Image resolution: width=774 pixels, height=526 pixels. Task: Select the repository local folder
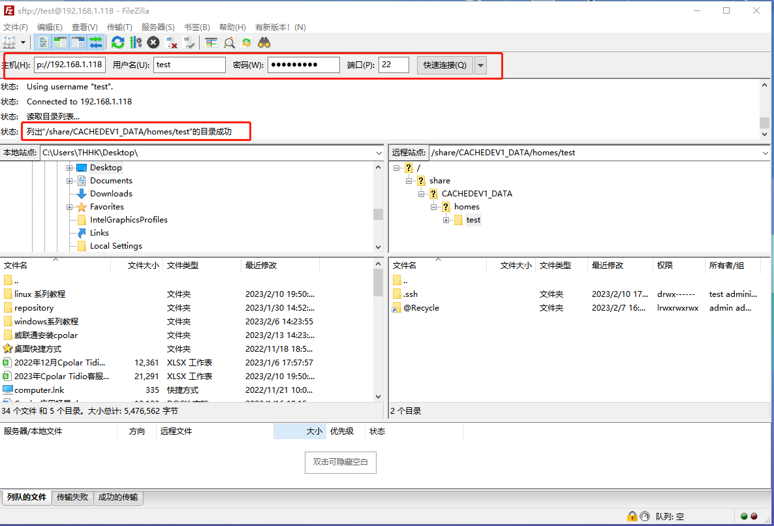point(33,308)
